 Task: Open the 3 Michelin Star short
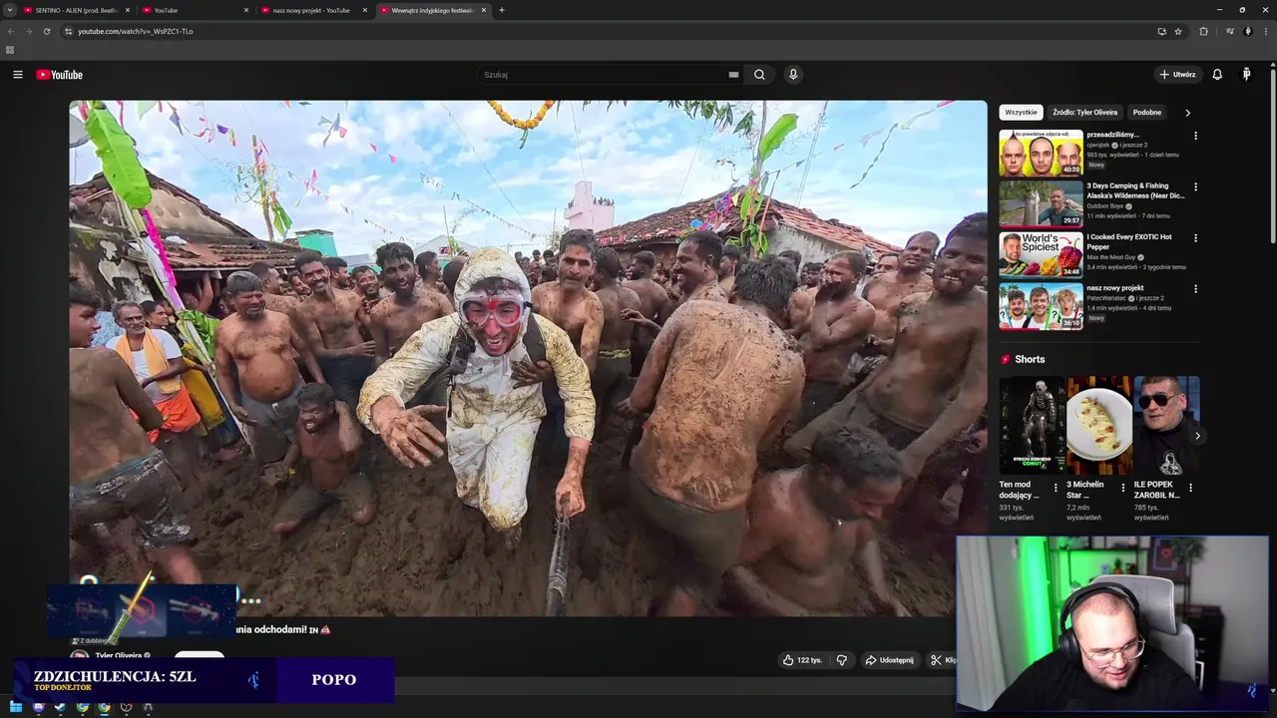coord(1098,426)
